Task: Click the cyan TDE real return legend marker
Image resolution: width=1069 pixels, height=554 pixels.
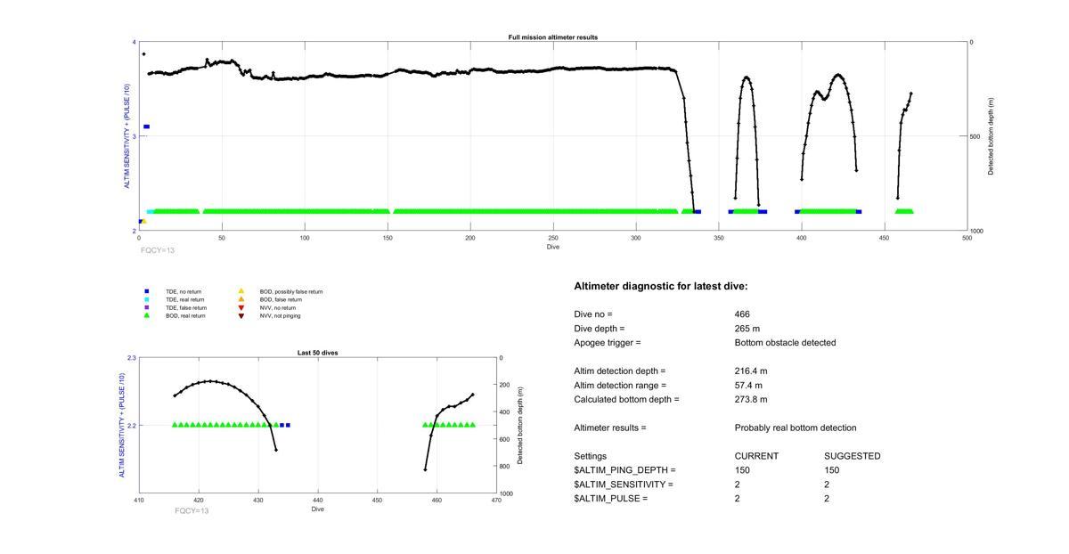Action: pyautogui.click(x=146, y=299)
